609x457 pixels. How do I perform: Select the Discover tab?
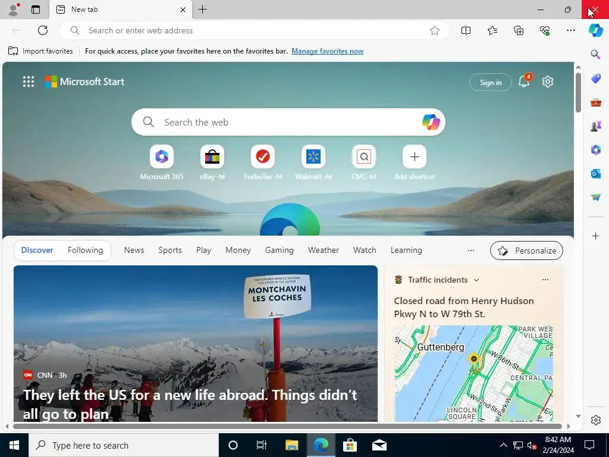point(37,251)
